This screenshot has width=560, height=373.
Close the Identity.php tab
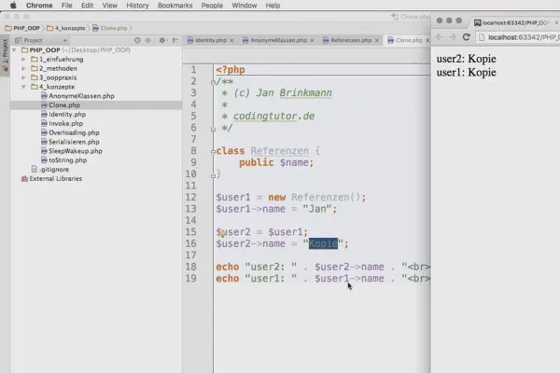tap(231, 41)
